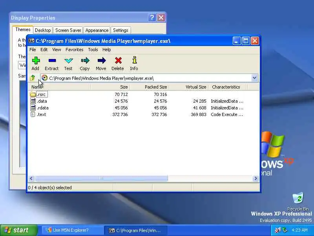314x236 pixels.
Task: Expand the address path dropdown
Action: [254, 78]
